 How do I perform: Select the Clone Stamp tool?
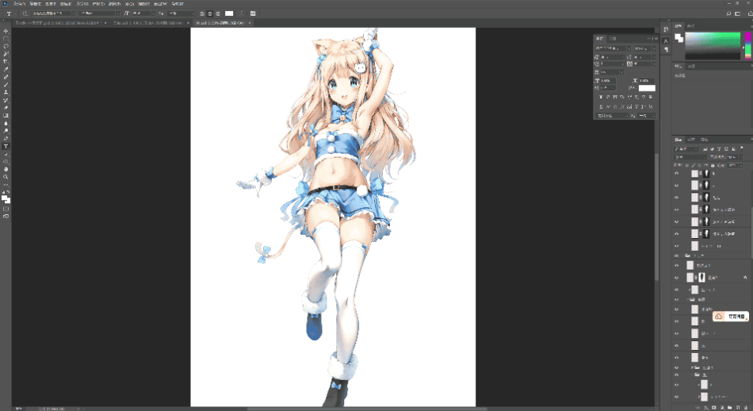pos(6,92)
